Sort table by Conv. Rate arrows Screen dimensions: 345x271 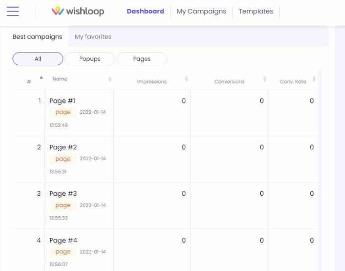pyautogui.click(x=314, y=79)
